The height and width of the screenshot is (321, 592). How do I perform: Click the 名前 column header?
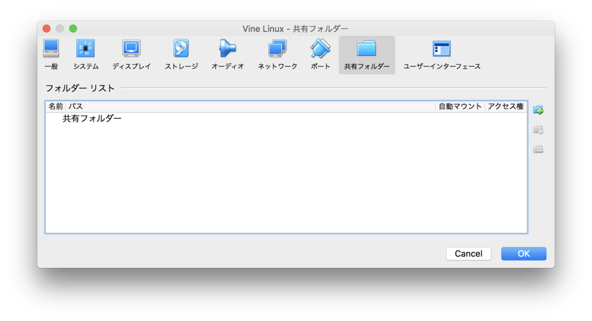(x=55, y=106)
